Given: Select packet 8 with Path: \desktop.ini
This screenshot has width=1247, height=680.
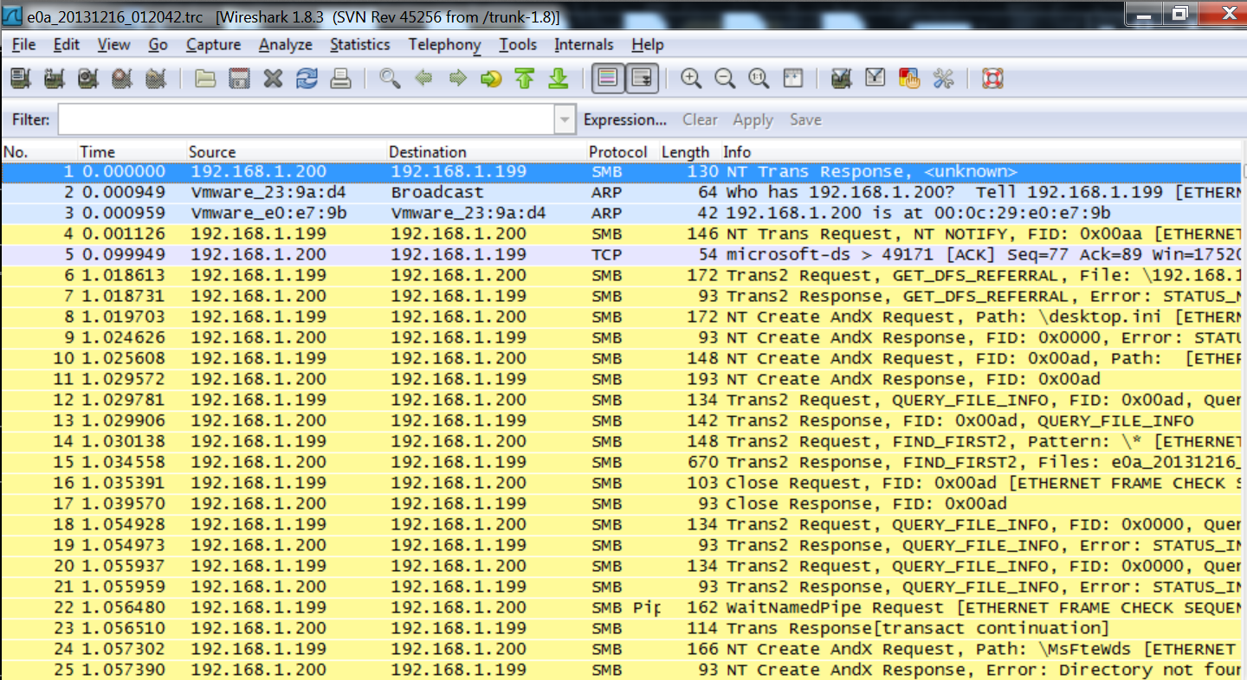Looking at the screenshot, I should 623,317.
